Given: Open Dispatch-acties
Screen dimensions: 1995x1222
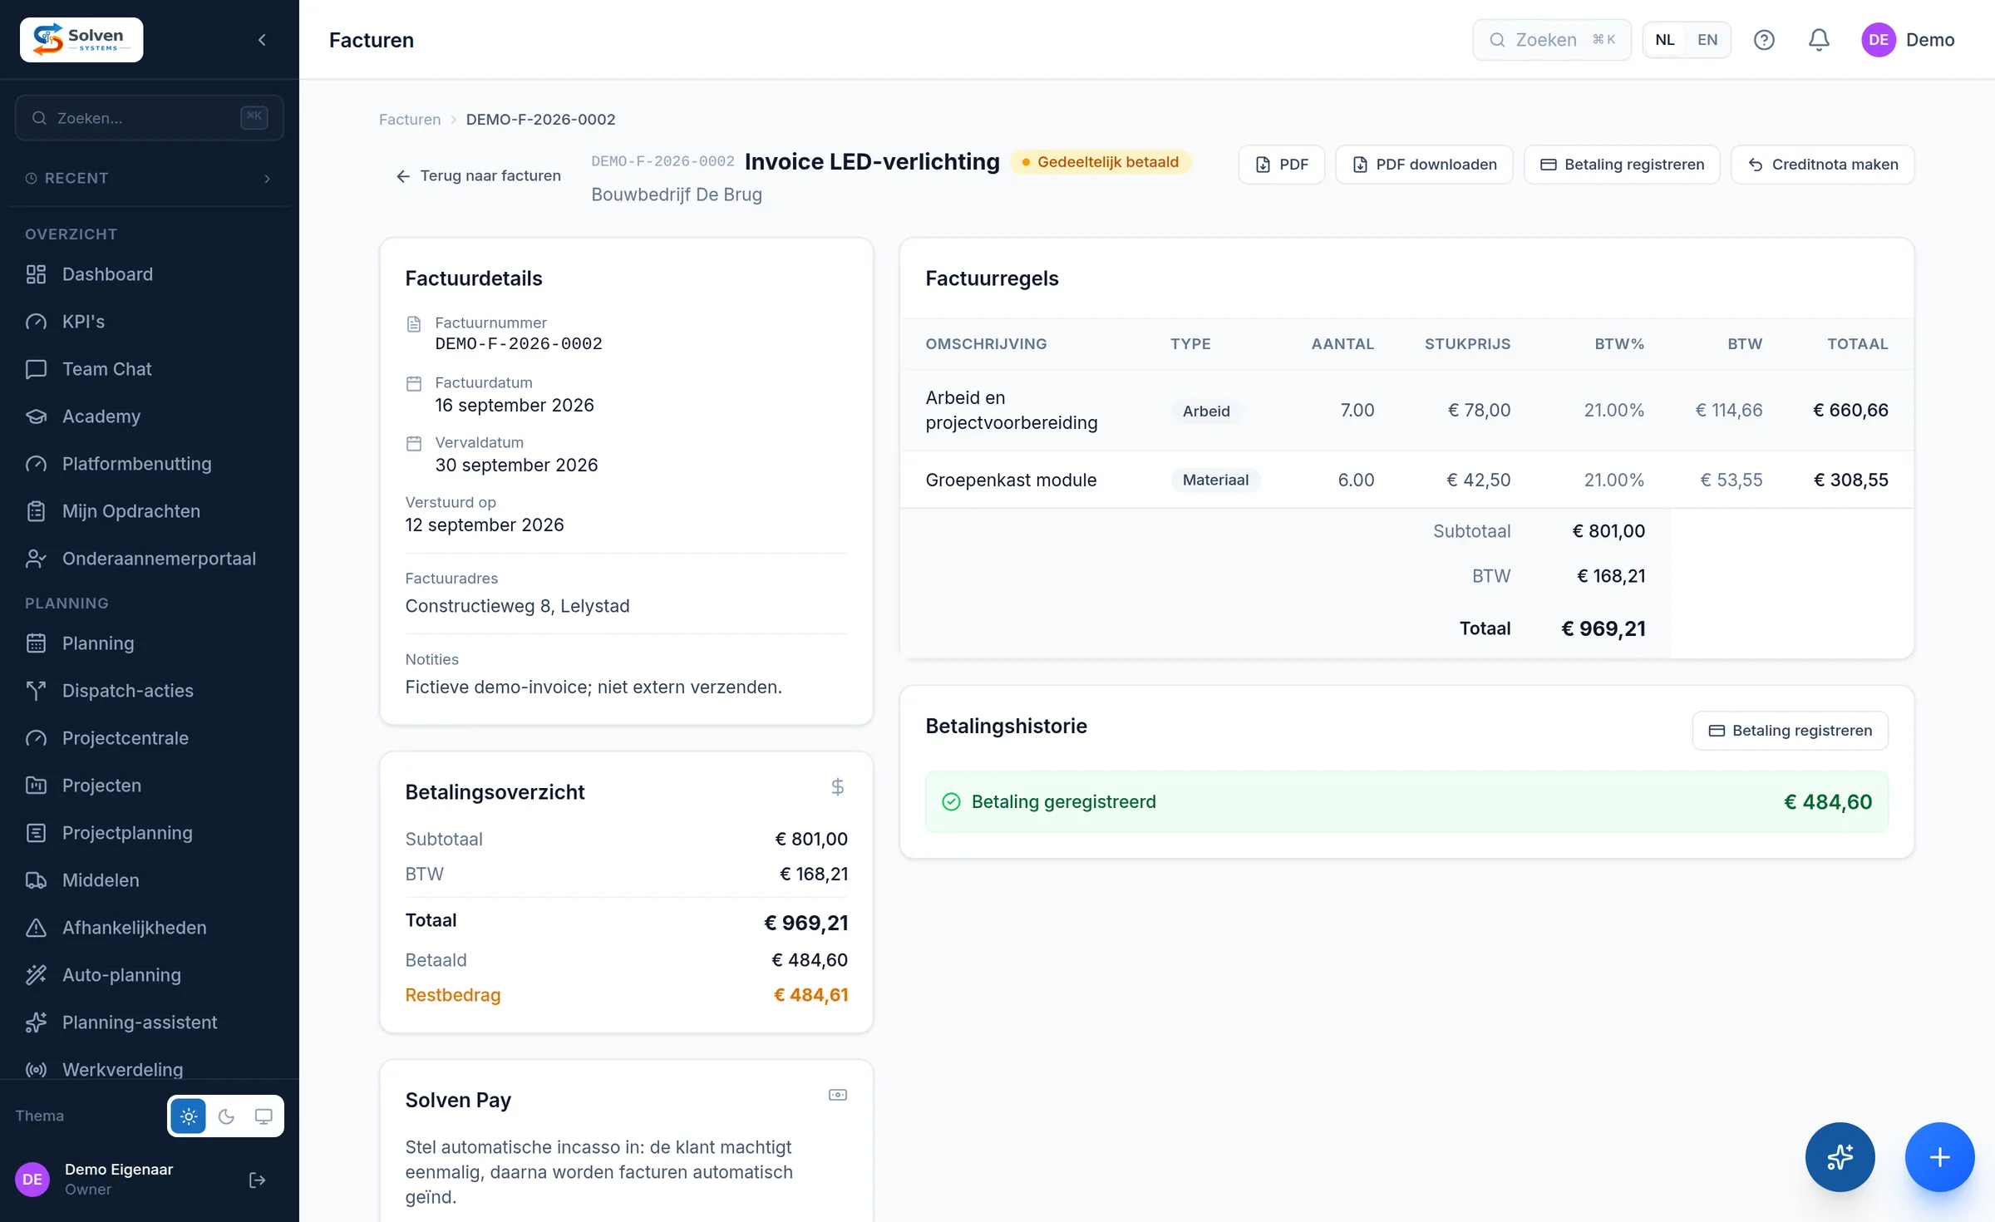Looking at the screenshot, I should click(x=150, y=691).
